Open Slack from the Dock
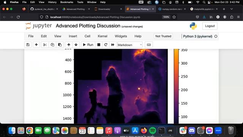The height and width of the screenshot is (137, 243). [x=183, y=131]
